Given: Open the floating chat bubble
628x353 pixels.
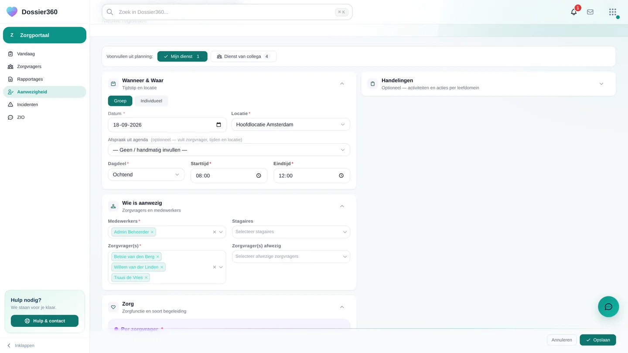Looking at the screenshot, I should point(608,307).
